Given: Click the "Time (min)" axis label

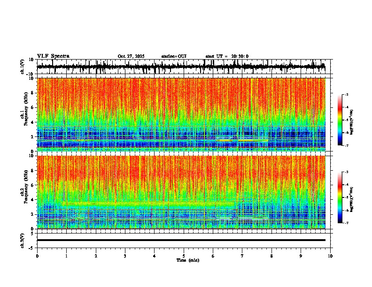Looking at the screenshot, I should pos(188,260).
